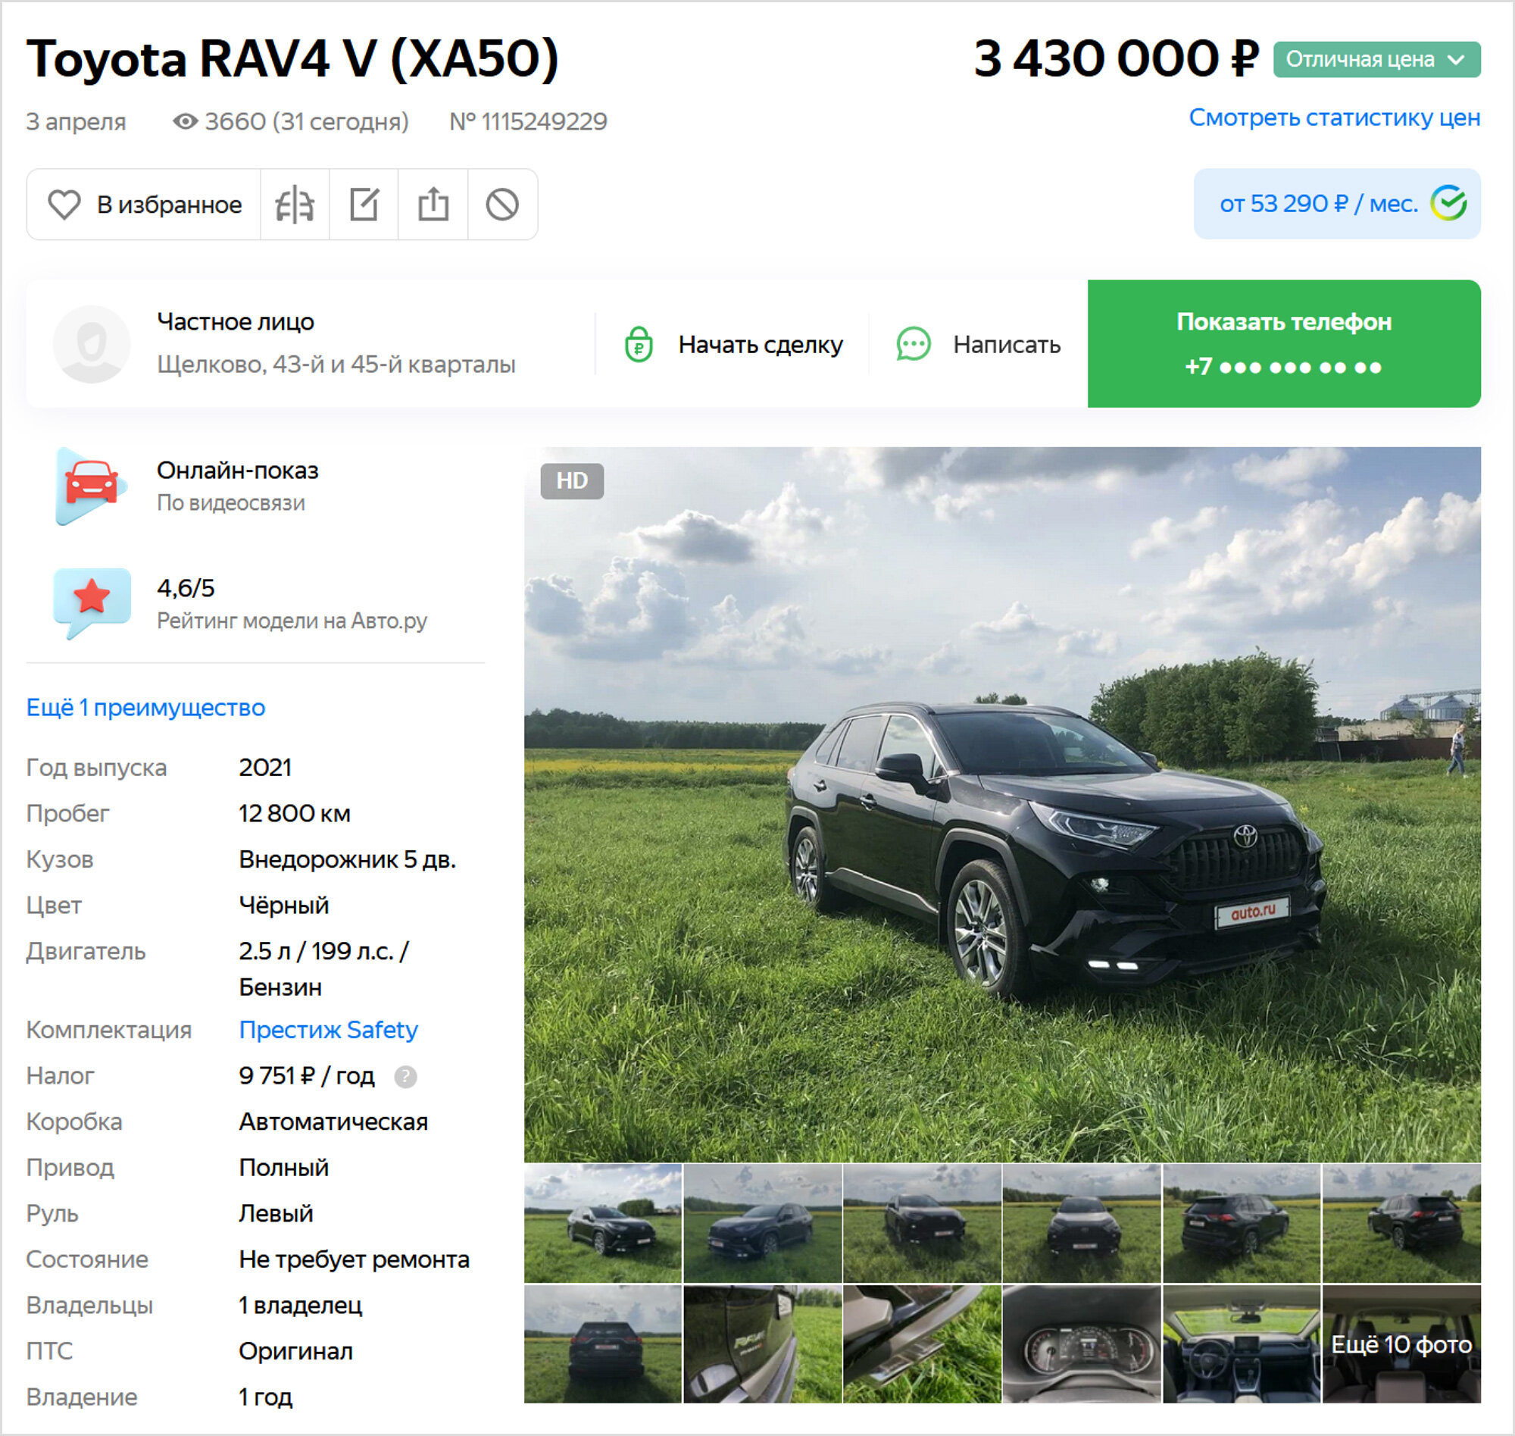Click the transmission value "Автоматическая"
This screenshot has height=1436, width=1515.
(333, 1122)
